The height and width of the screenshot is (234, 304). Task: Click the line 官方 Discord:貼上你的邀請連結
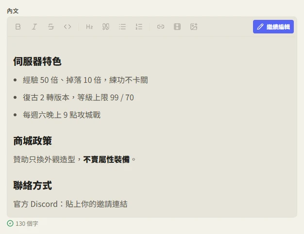click(x=70, y=204)
